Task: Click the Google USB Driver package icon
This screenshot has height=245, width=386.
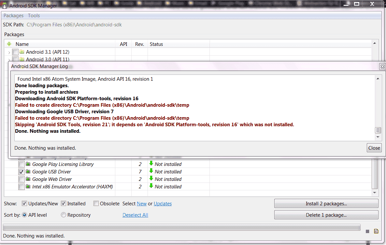Action: (28, 171)
